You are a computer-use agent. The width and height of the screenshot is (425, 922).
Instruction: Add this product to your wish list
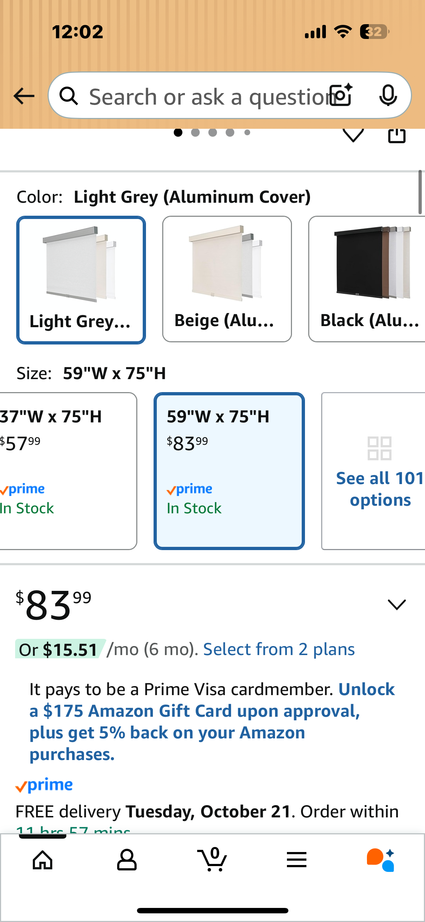click(x=354, y=136)
